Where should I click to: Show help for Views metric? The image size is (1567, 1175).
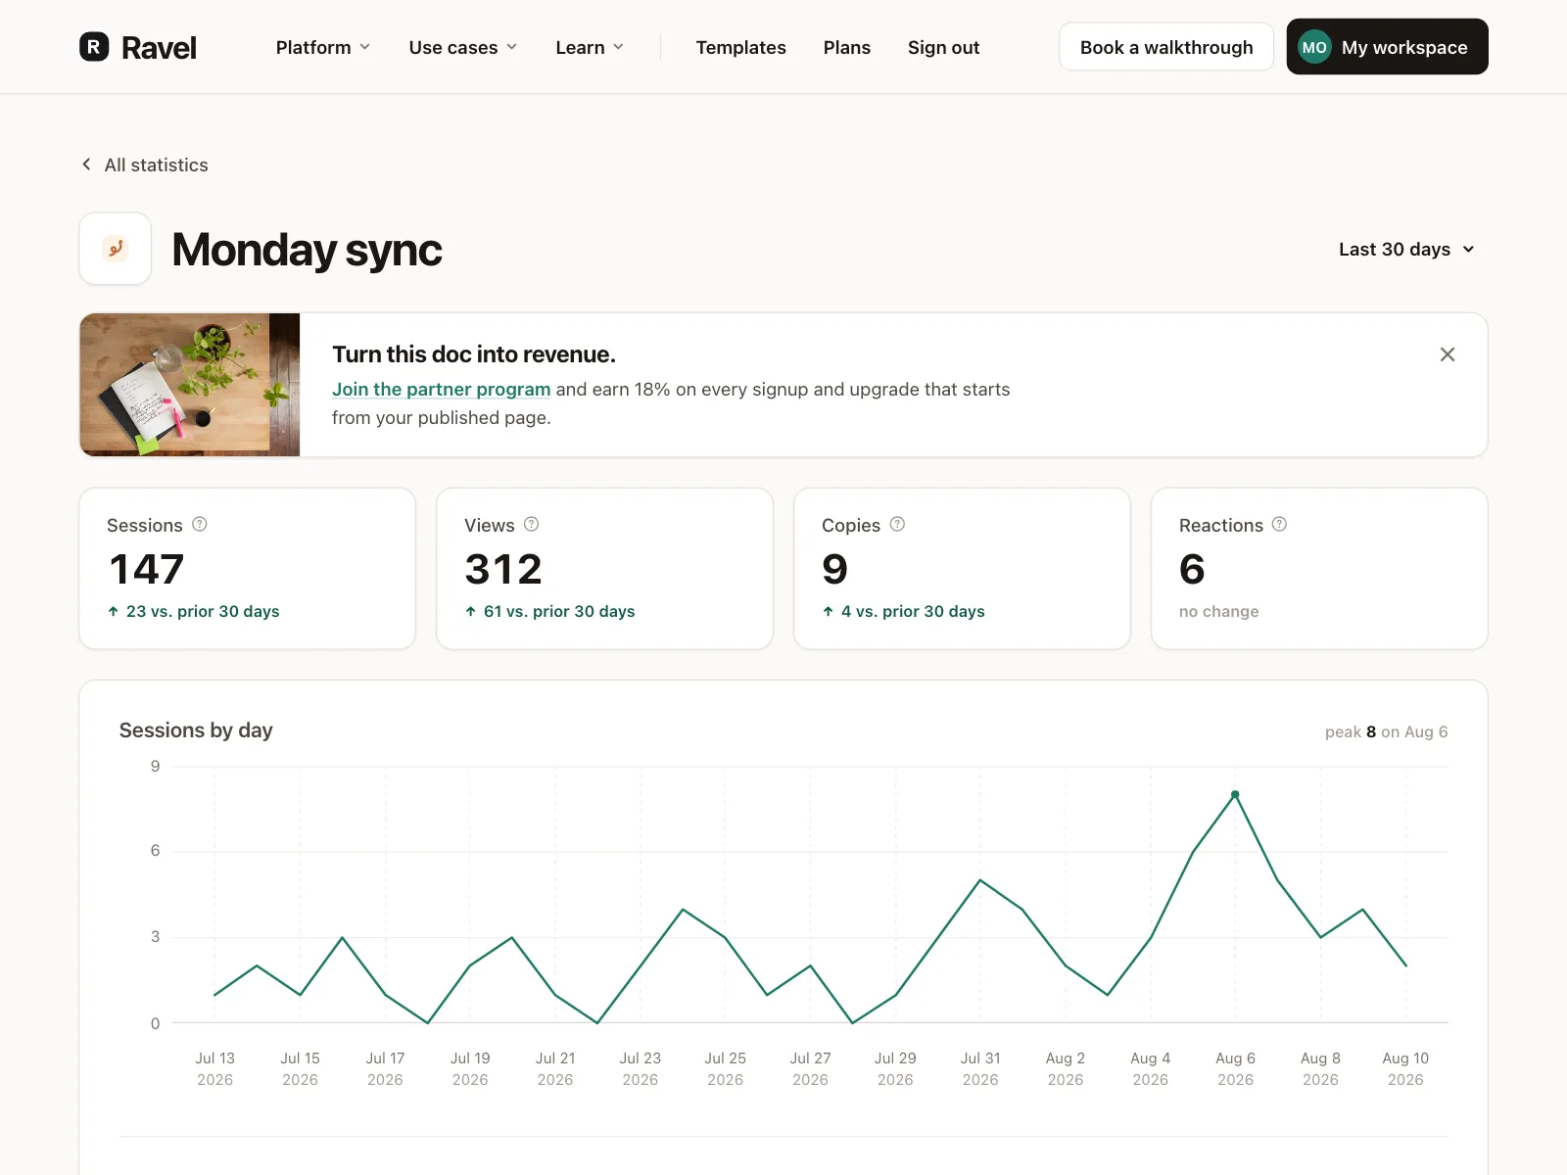[x=532, y=524]
